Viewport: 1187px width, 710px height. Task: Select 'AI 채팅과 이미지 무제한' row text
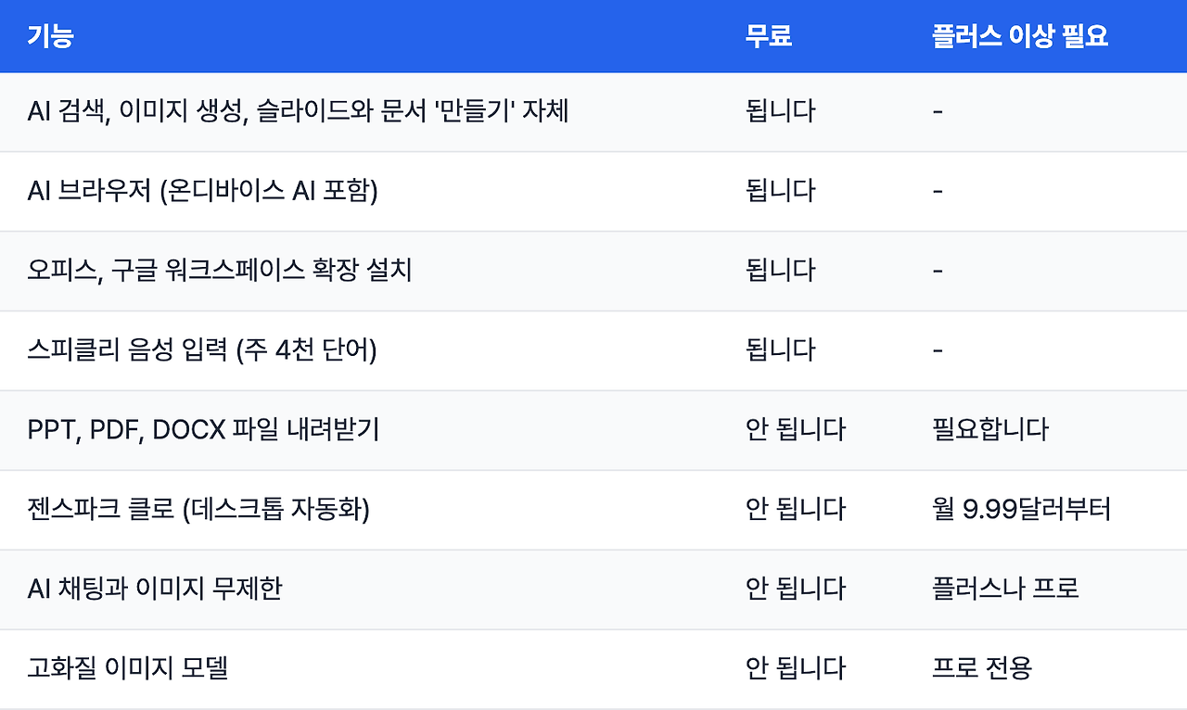click(x=155, y=590)
